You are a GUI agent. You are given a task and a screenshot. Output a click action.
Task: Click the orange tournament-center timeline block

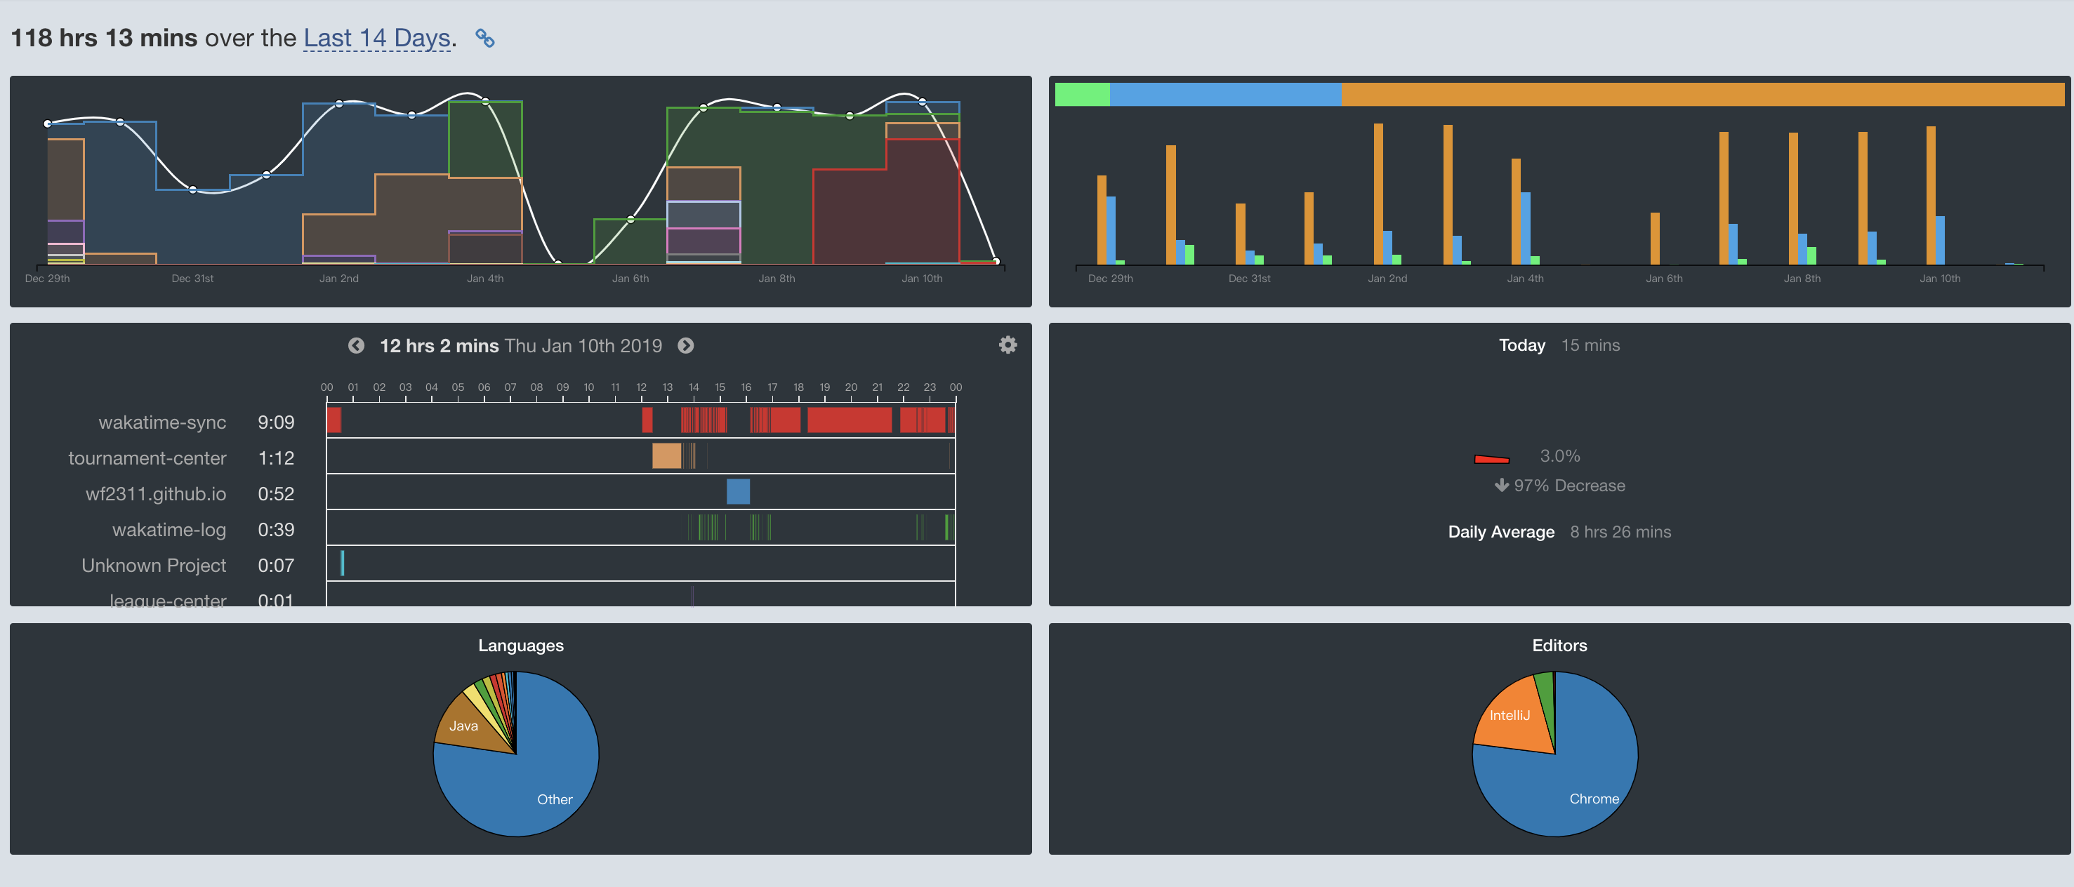(x=666, y=455)
